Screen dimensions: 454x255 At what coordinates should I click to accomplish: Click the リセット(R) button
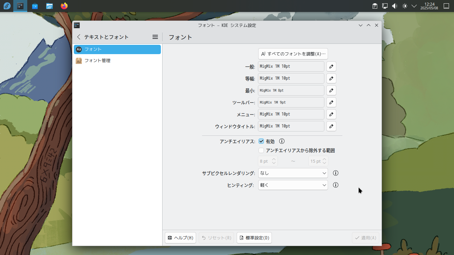pos(216,238)
